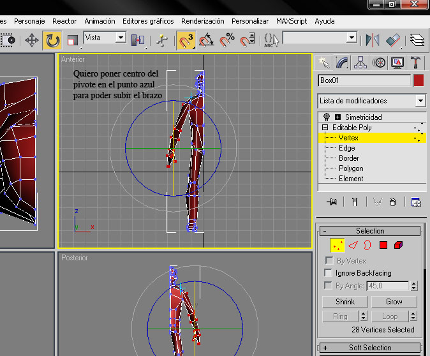Screen dimensions: 430x356
Task: Switch to the Modify panel tab
Action: tap(342, 63)
